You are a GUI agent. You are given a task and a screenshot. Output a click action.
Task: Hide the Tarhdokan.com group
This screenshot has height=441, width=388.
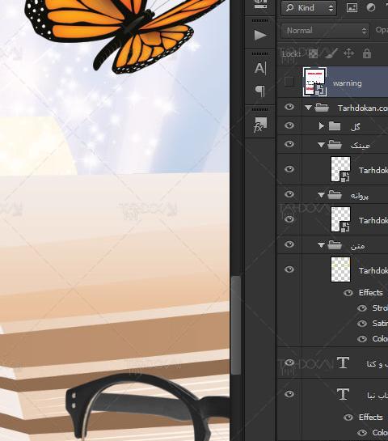(289, 107)
